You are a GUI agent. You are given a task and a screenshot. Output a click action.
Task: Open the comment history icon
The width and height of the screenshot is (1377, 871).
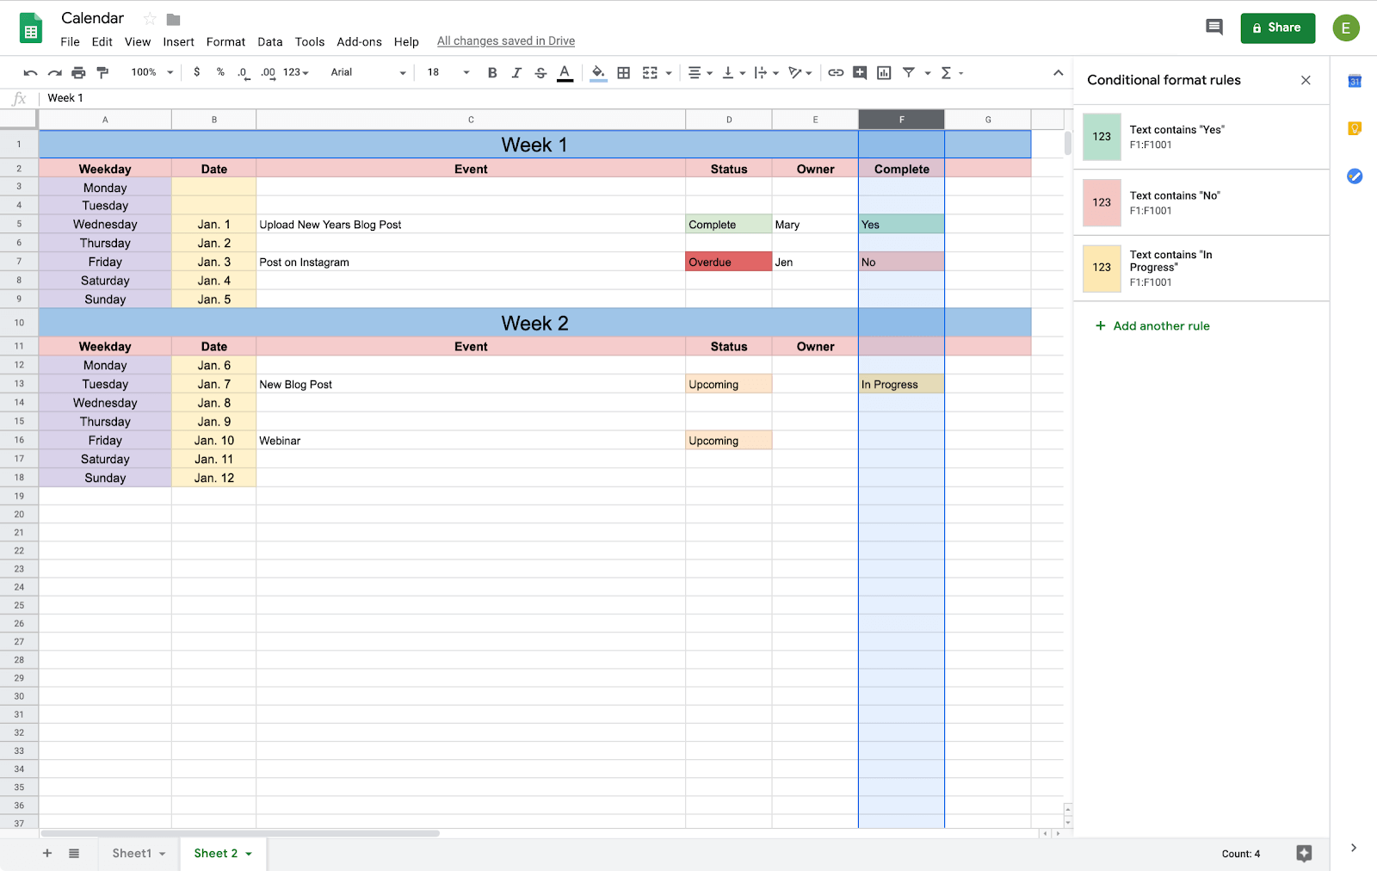click(x=1214, y=28)
